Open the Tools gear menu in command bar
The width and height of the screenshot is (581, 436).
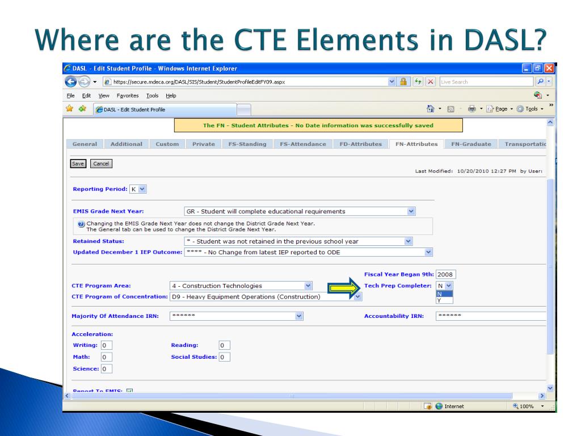(530, 109)
